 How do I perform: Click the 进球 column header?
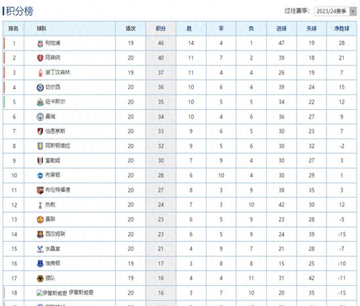[x=281, y=28]
